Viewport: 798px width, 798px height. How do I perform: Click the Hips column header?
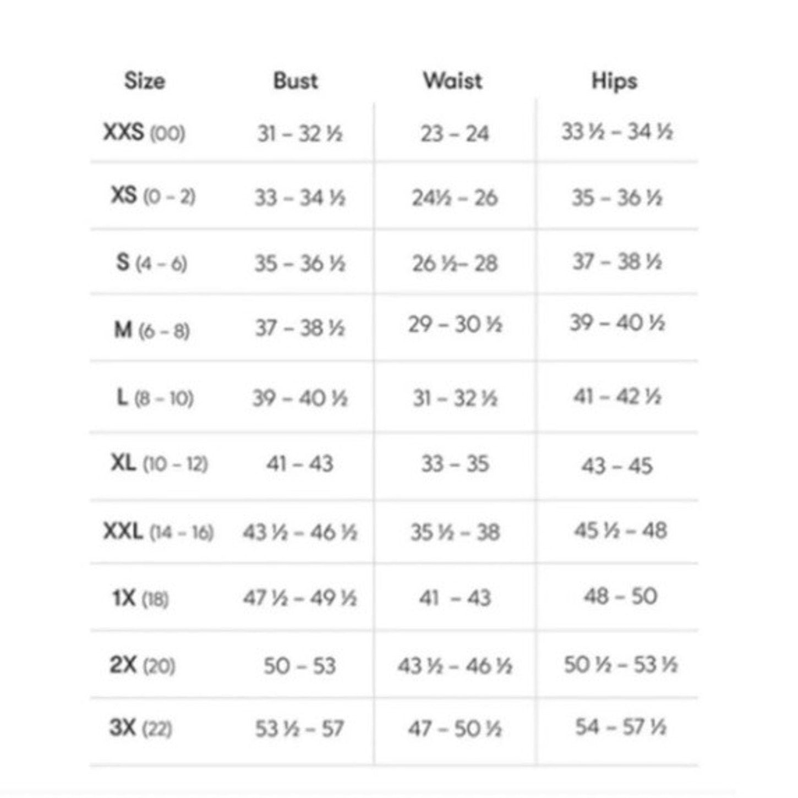(614, 82)
